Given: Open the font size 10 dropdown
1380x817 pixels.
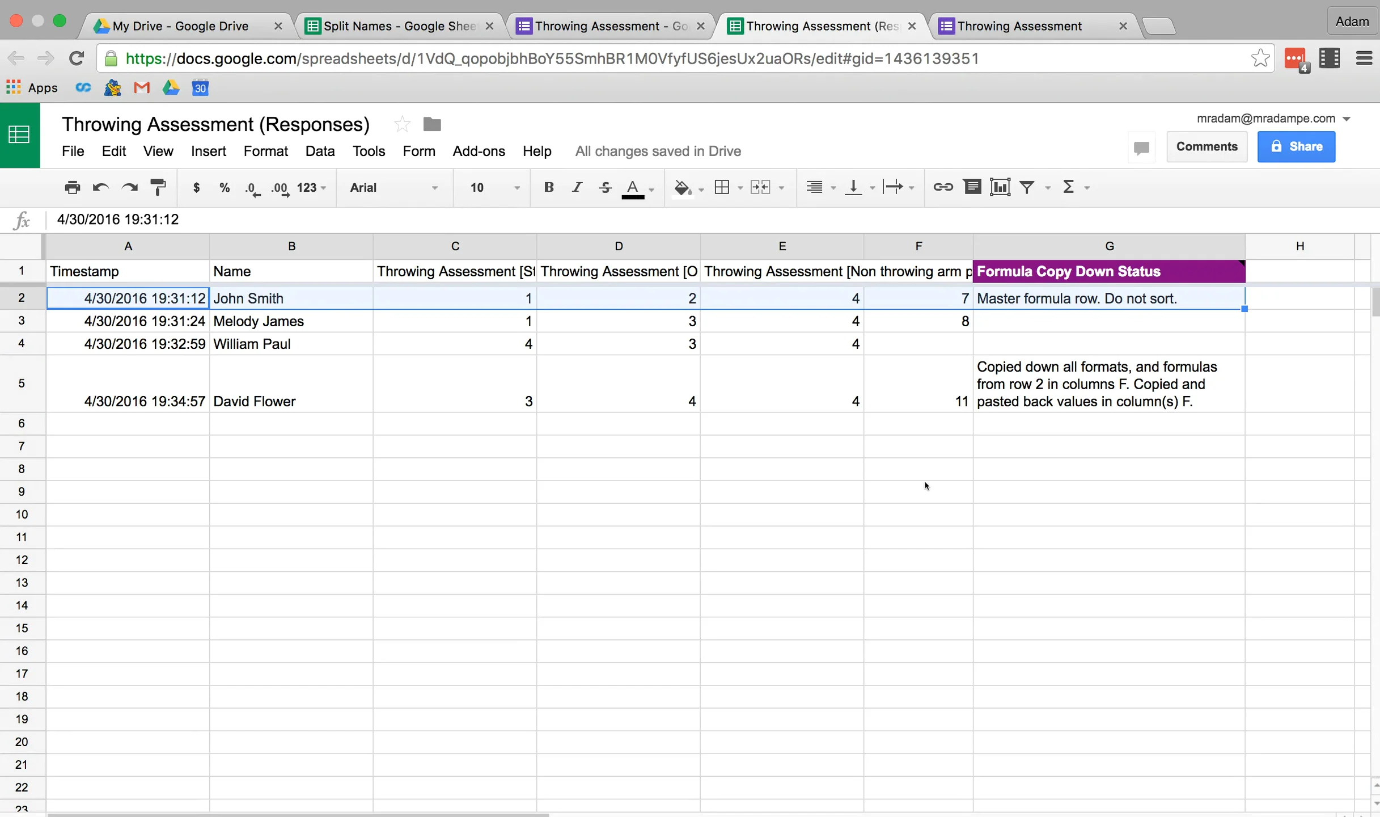Looking at the screenshot, I should (494, 188).
